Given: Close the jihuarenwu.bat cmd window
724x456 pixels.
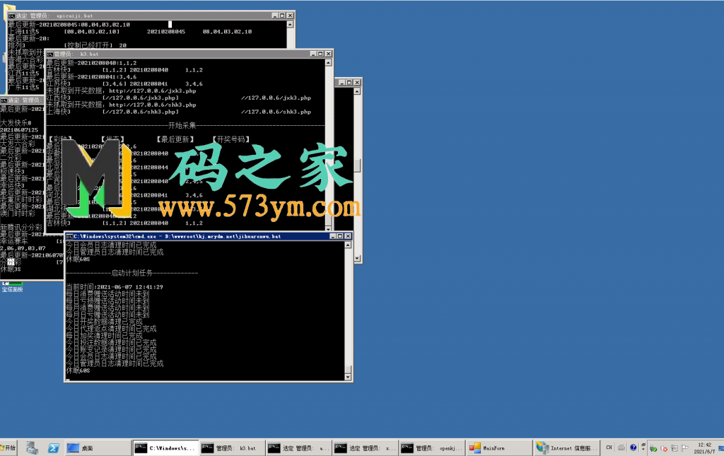Looking at the screenshot, I should tap(348, 236).
